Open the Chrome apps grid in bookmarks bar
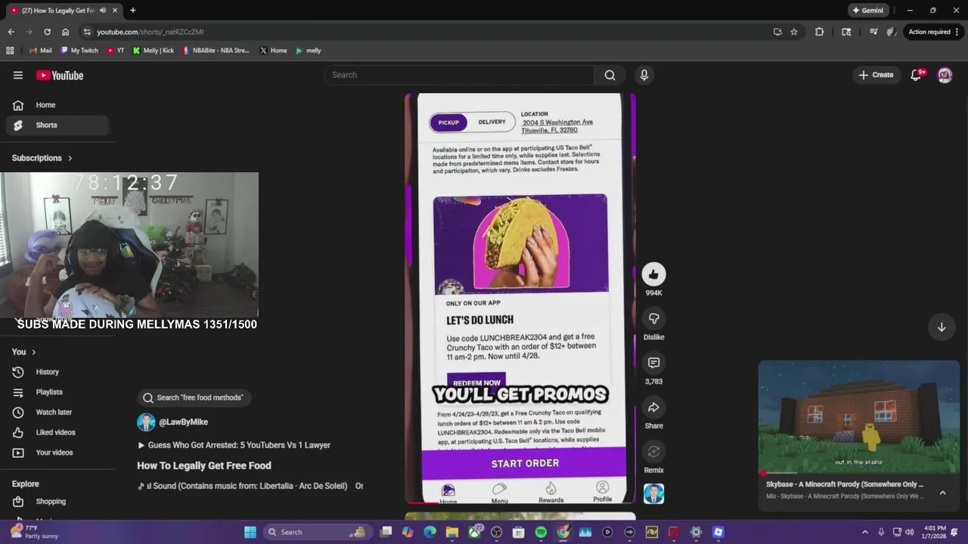 (10, 51)
